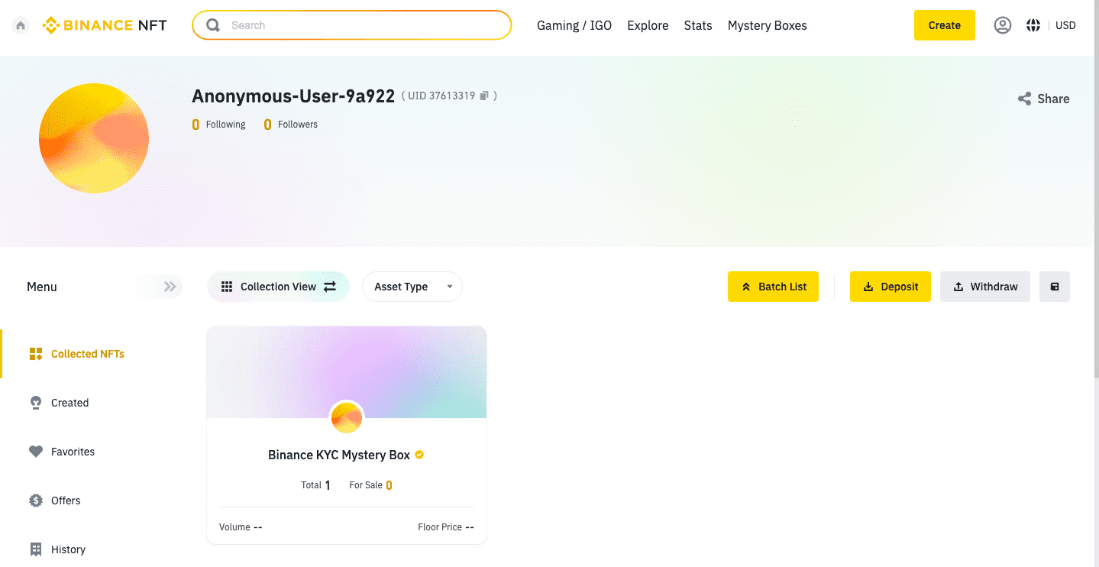Image resolution: width=1099 pixels, height=567 pixels.
Task: Click the yellow Create button
Action: tap(945, 25)
